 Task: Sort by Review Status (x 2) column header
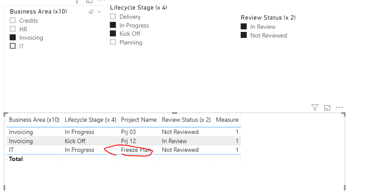click(x=186, y=120)
